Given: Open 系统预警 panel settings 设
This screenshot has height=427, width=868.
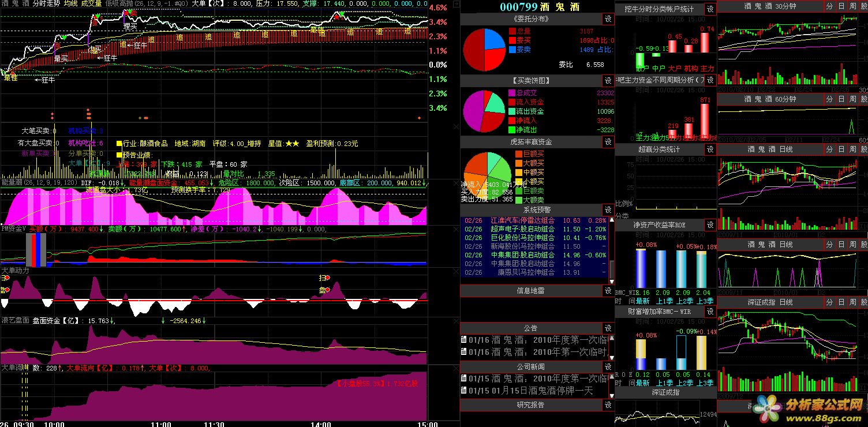Looking at the screenshot, I should click(608, 209).
